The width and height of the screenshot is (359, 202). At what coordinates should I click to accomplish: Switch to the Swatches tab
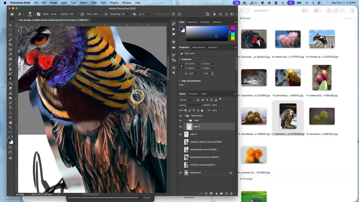192,22
